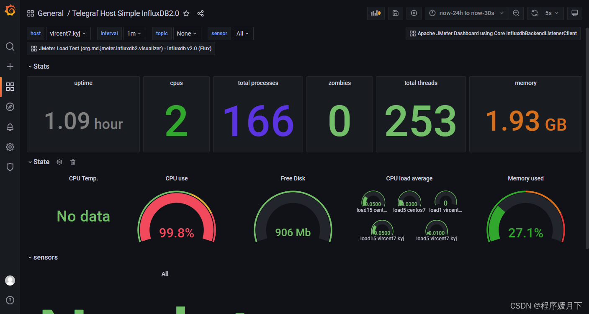
Task: Open State row settings gear
Action: point(59,162)
